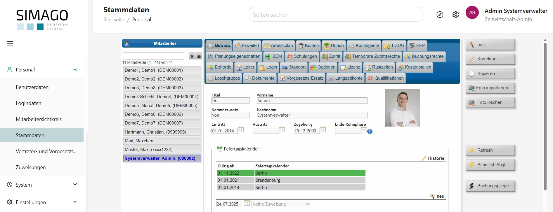Open the Urlaub tab
553x212 pixels.
(x=334, y=45)
